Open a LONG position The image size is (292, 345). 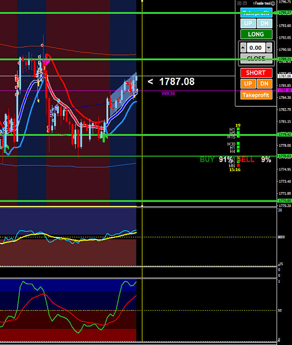pos(256,34)
